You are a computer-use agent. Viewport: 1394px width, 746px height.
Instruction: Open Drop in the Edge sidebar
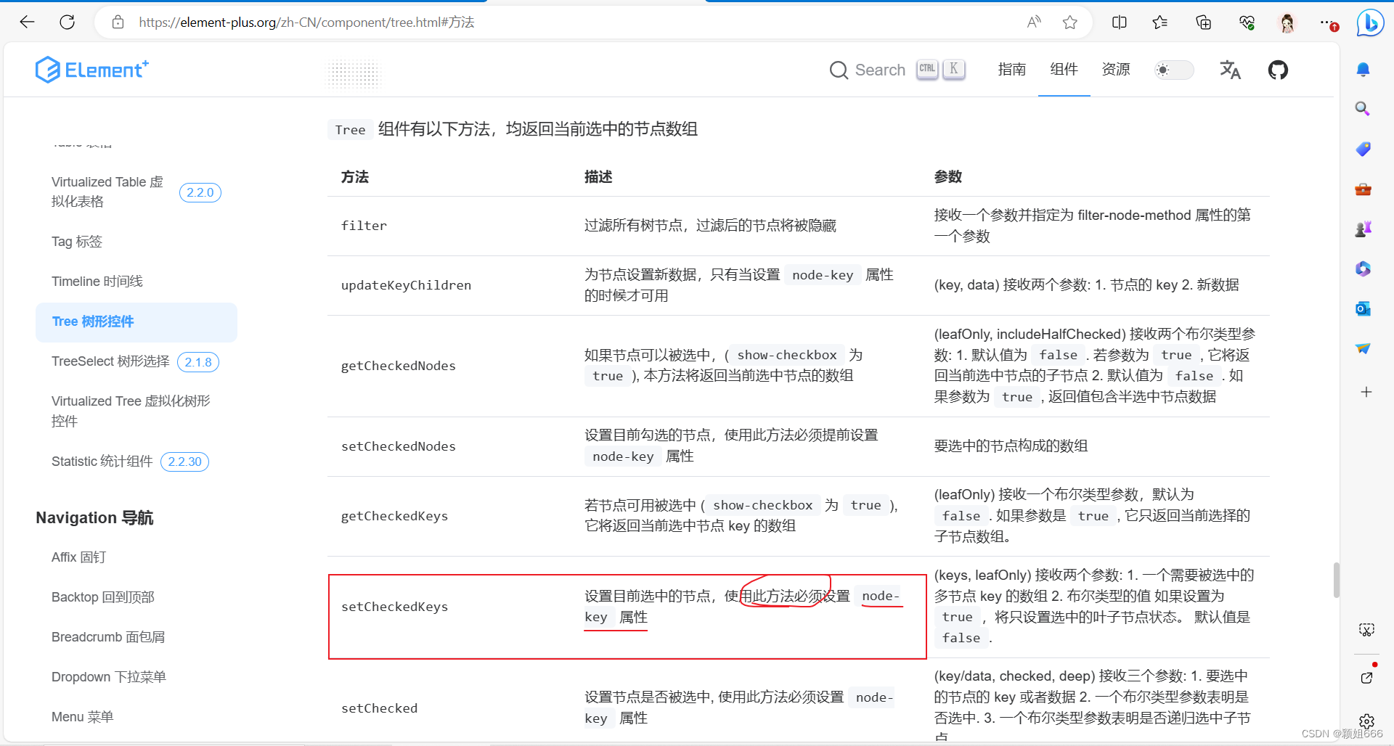click(1363, 348)
